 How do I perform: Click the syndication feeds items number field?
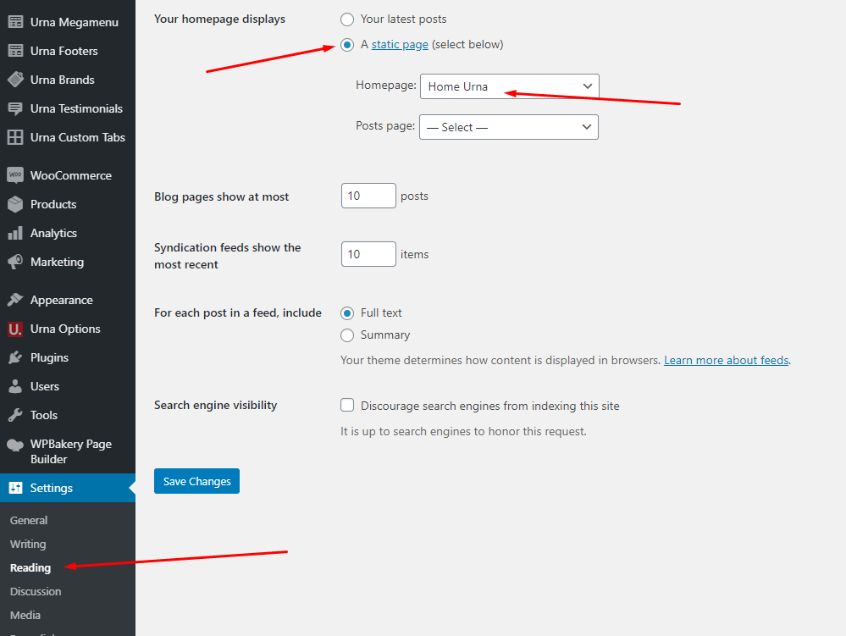pyautogui.click(x=368, y=254)
